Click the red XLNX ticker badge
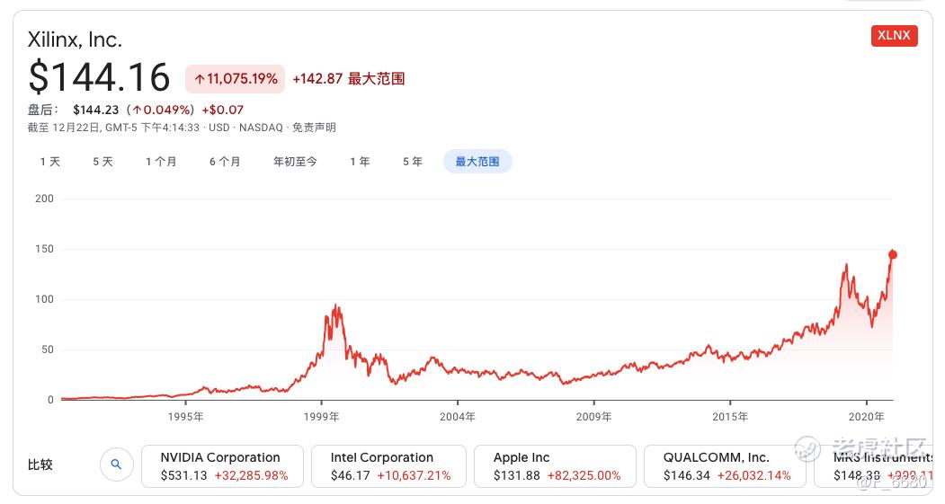945x504 pixels. coord(894,36)
